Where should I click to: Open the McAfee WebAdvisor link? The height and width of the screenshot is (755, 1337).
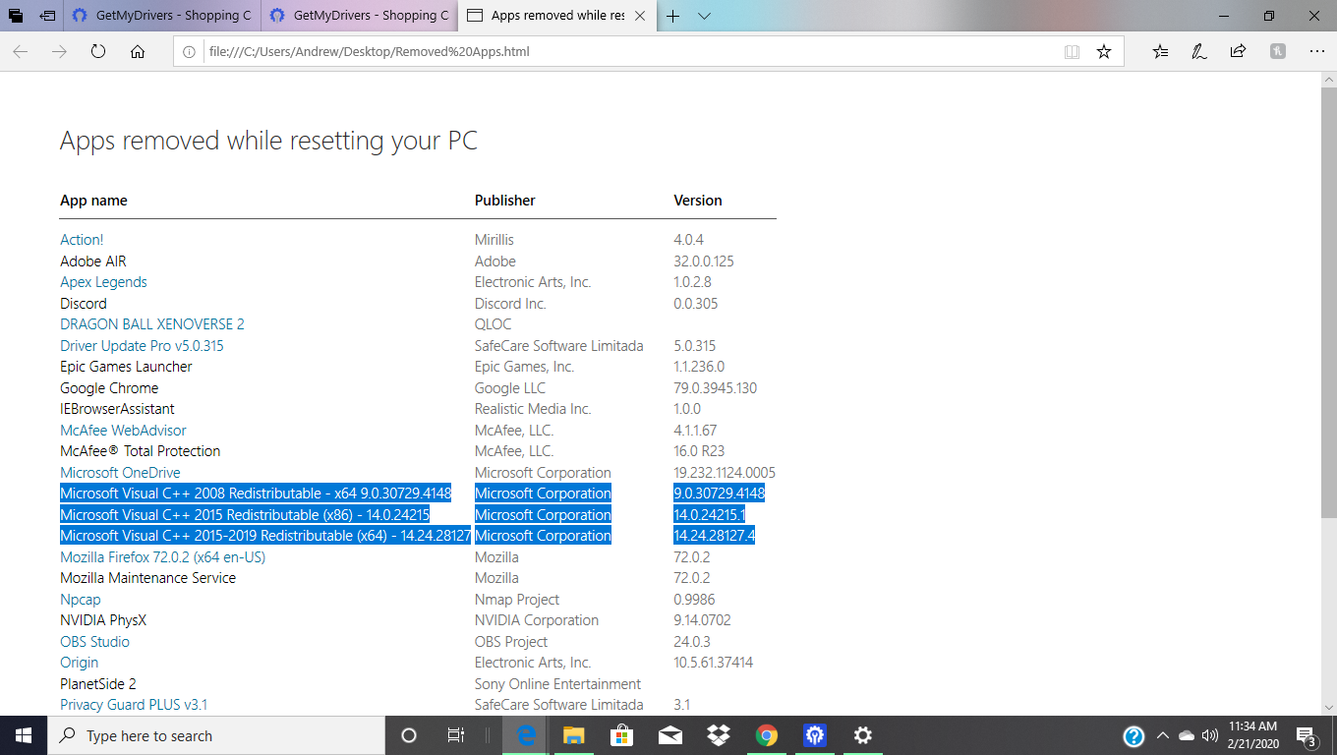123,431
